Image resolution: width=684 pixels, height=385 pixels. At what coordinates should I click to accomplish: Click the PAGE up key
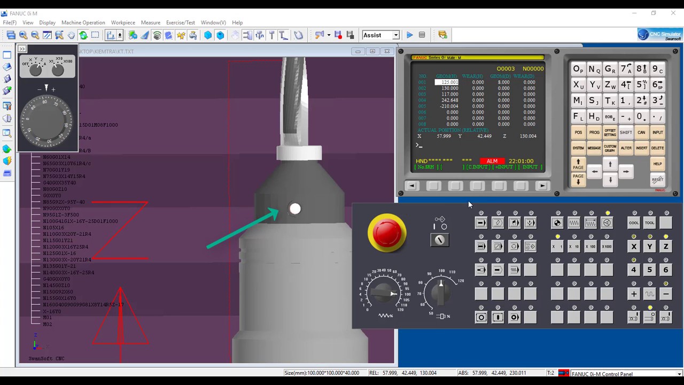pyautogui.click(x=578, y=164)
